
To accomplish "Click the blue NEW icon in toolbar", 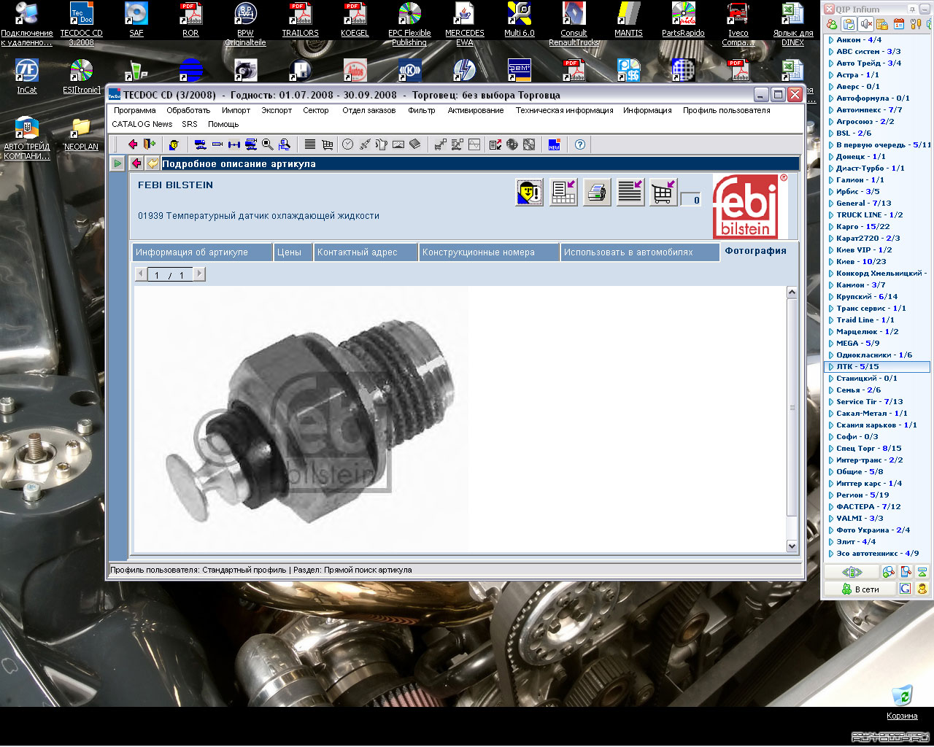I will [x=554, y=144].
